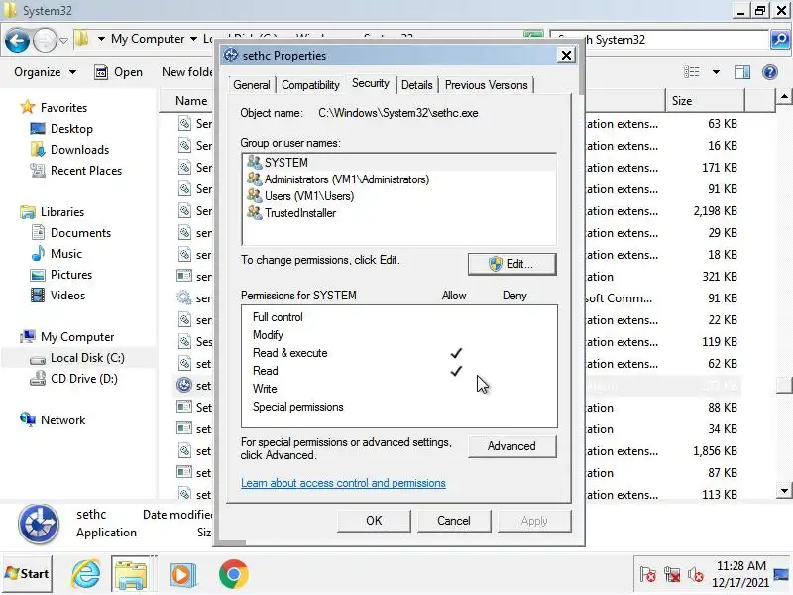Switch to the General tab
Image resolution: width=793 pixels, height=595 pixels.
tap(252, 85)
